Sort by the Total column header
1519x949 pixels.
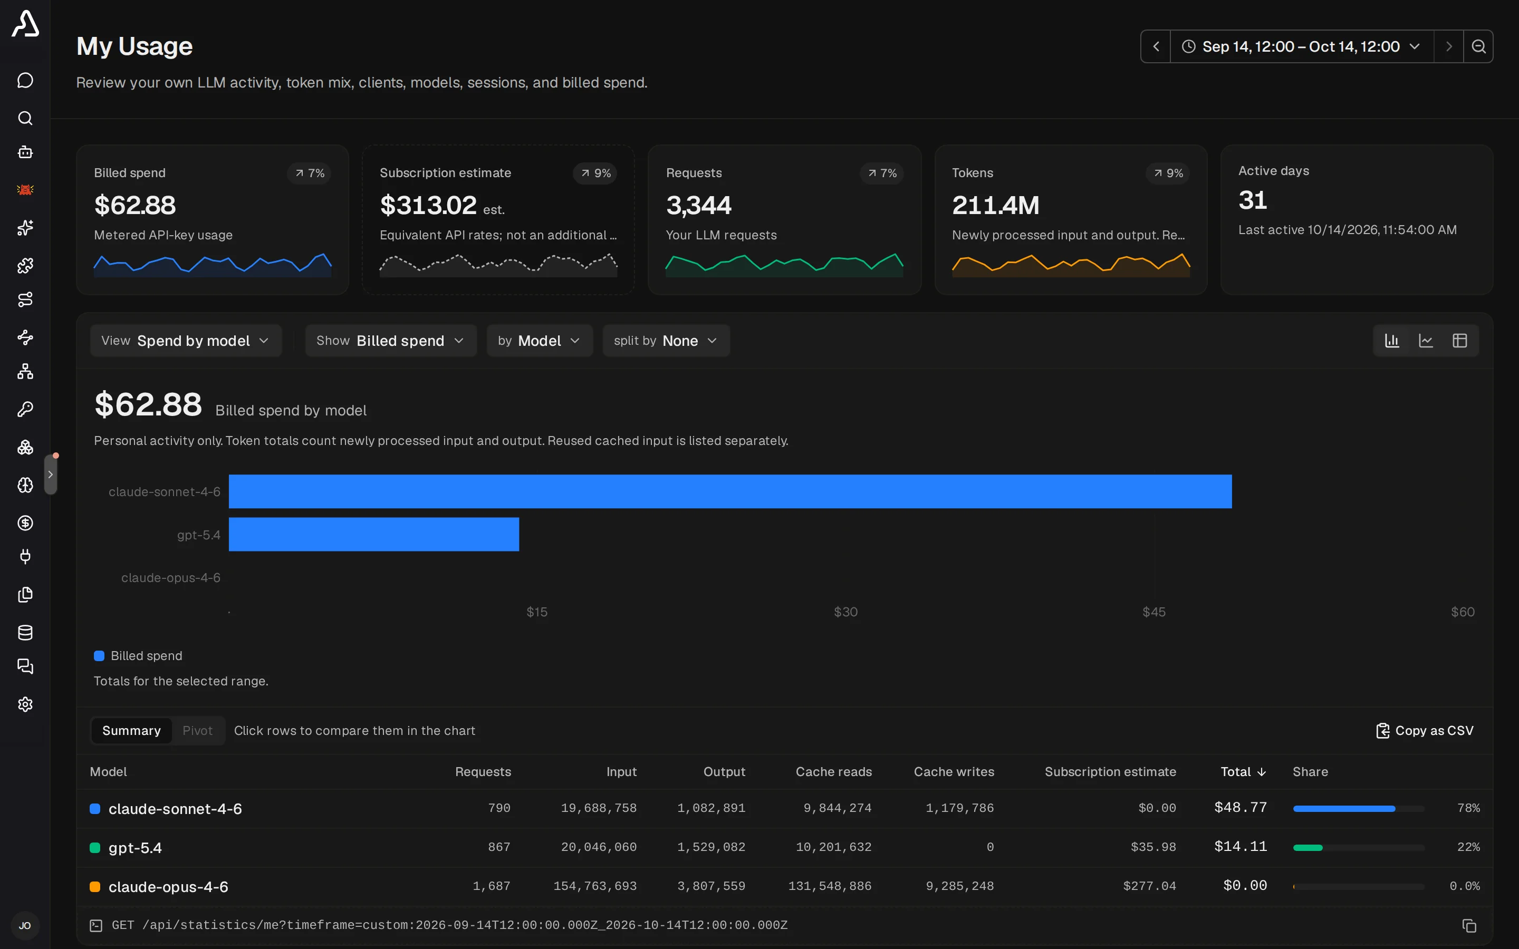point(1243,772)
